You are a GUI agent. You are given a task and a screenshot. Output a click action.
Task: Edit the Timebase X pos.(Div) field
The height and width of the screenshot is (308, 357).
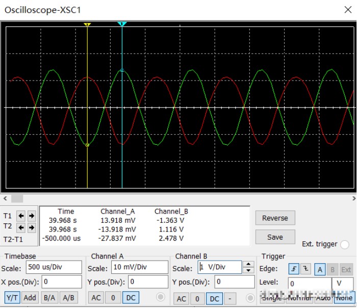tap(62, 282)
